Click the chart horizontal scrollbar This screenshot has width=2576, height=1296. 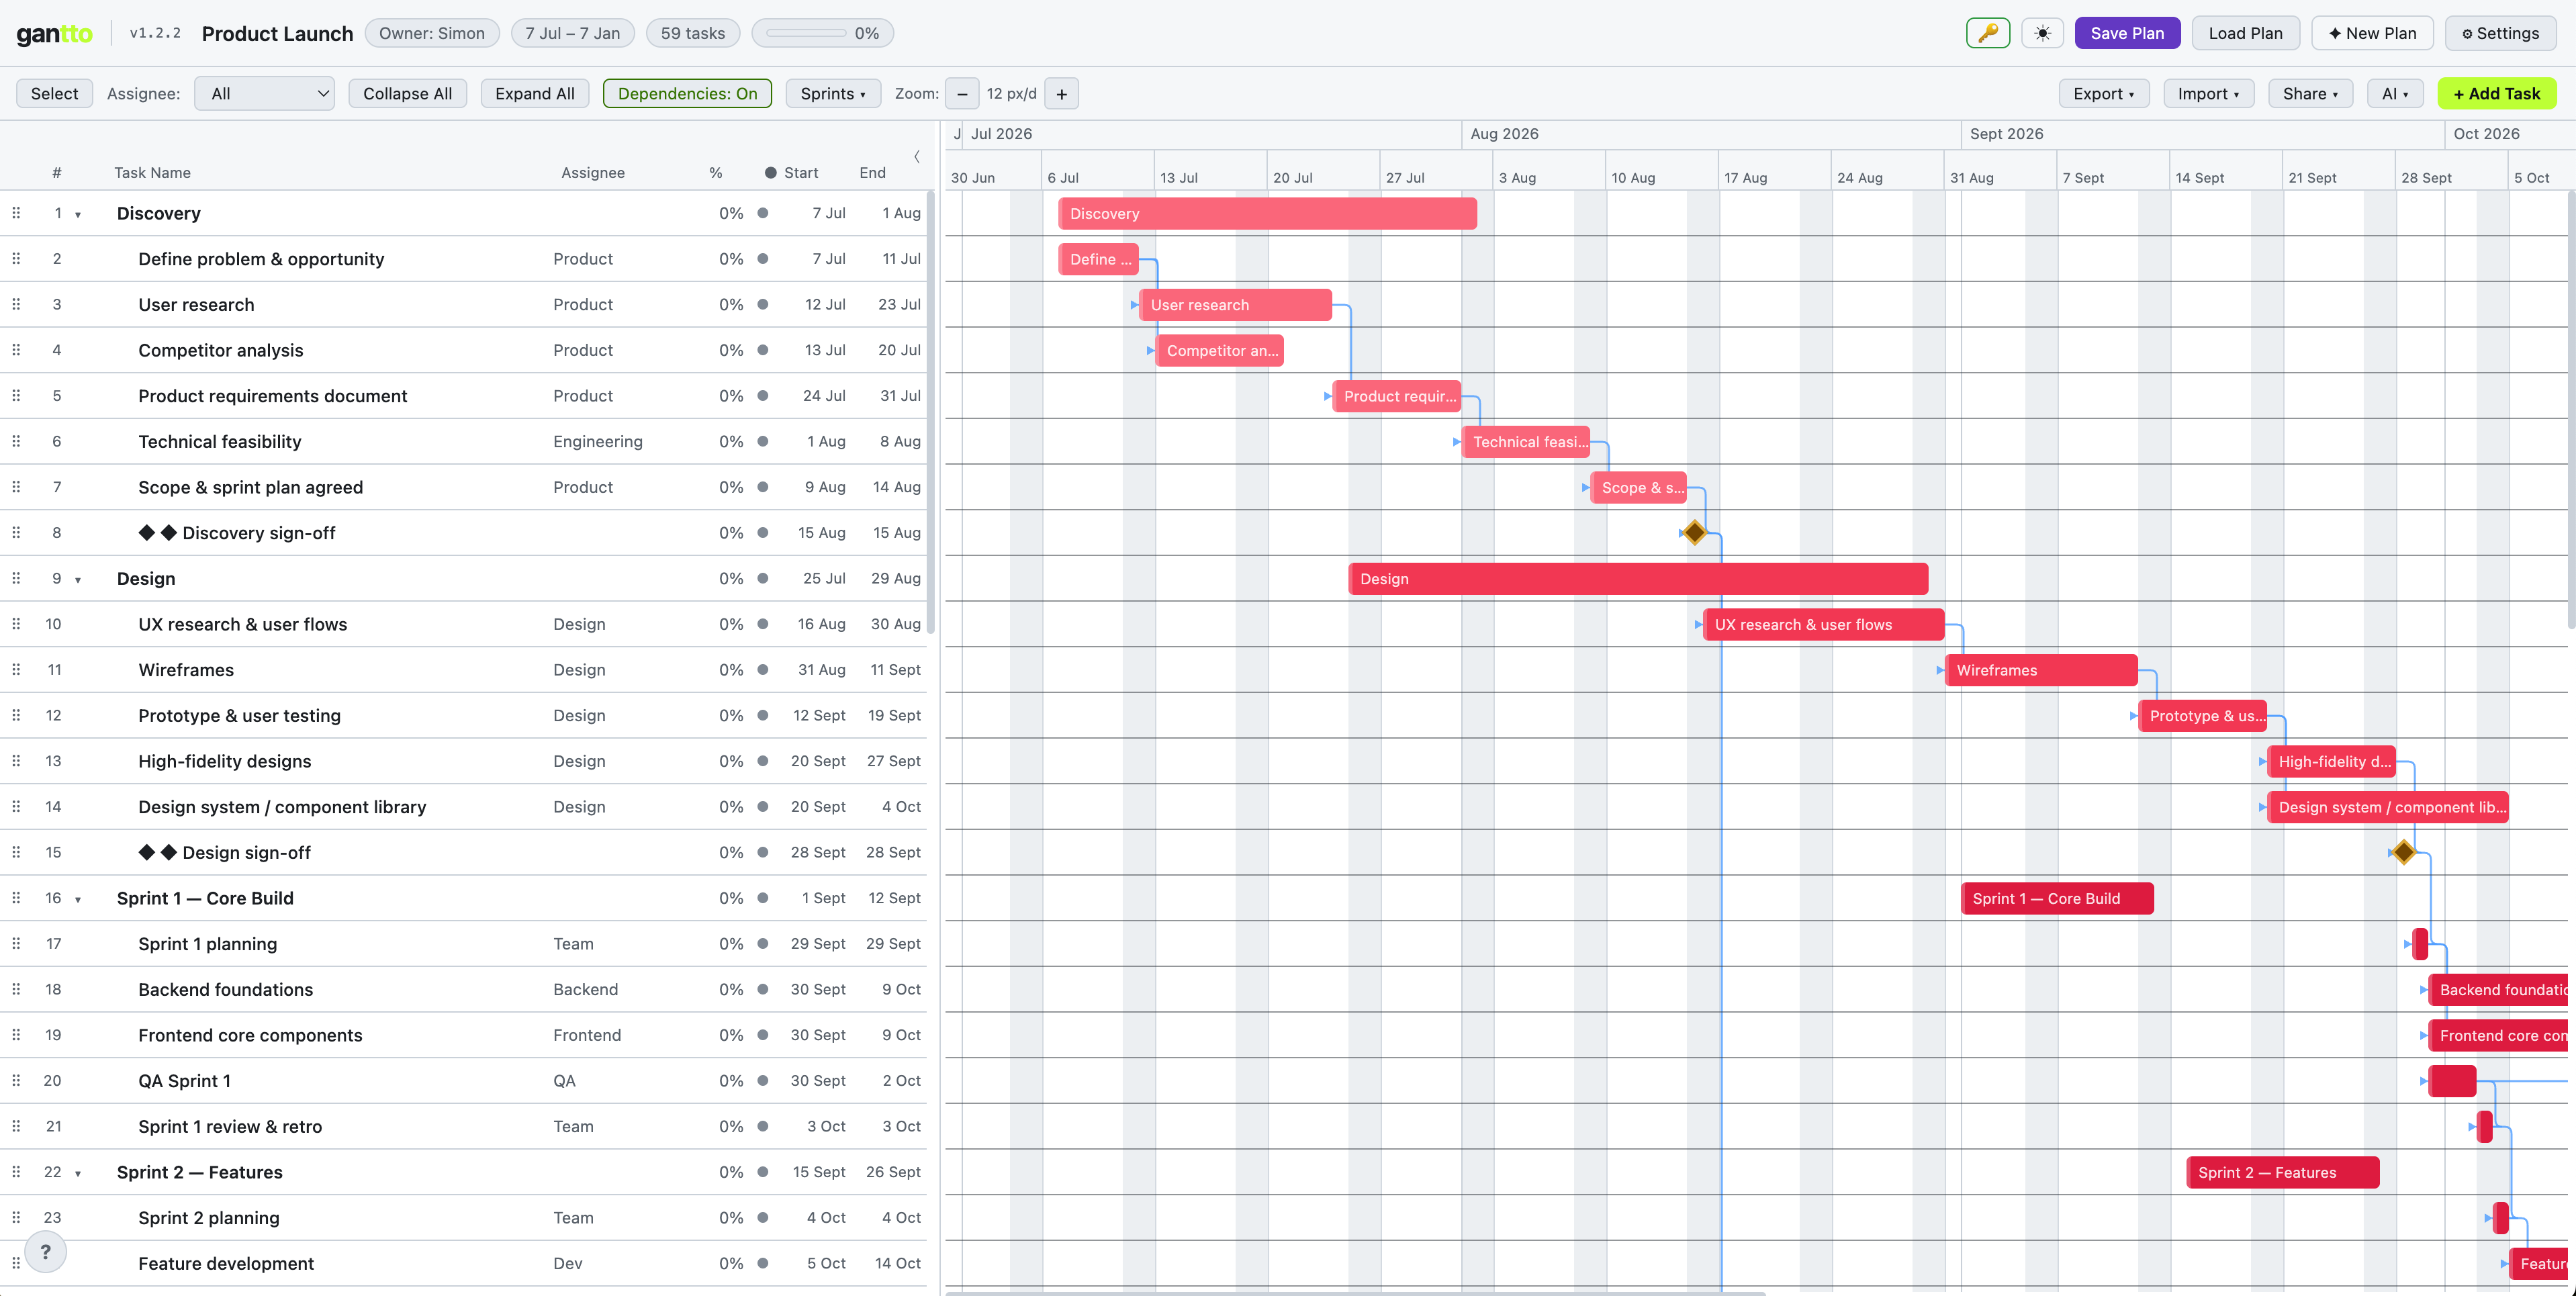point(1355,1292)
